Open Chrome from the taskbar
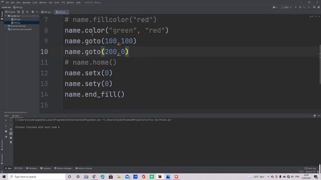321x180 pixels. point(94,176)
